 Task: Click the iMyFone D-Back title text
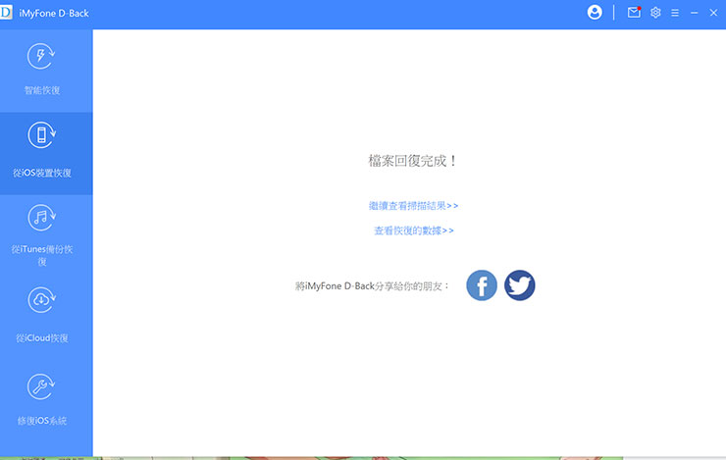pos(54,14)
